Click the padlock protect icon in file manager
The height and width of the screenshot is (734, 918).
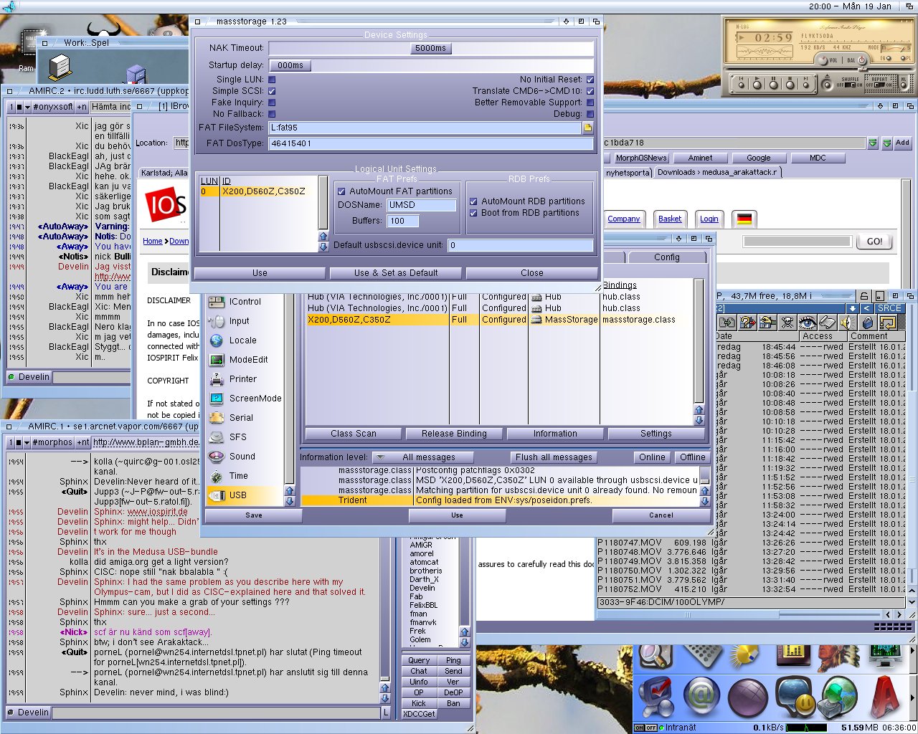pos(868,323)
